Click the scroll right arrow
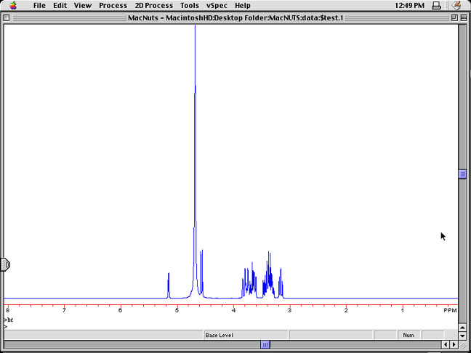 454,344
